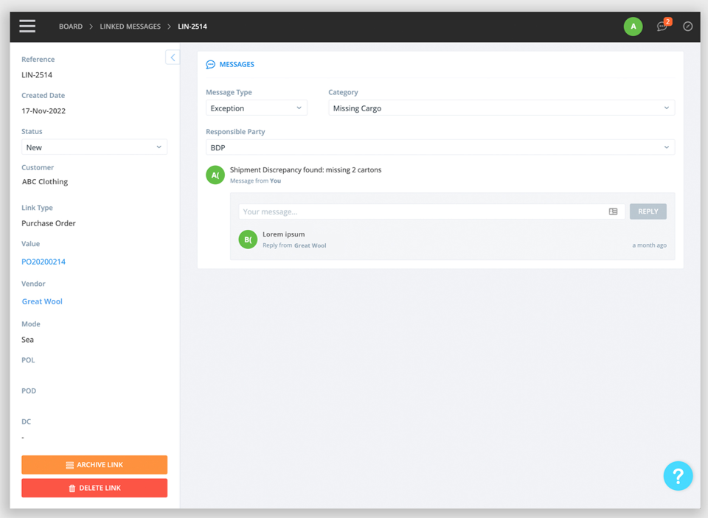Click the ARCHIVE LINK button
This screenshot has height=518, width=708.
pyautogui.click(x=94, y=465)
